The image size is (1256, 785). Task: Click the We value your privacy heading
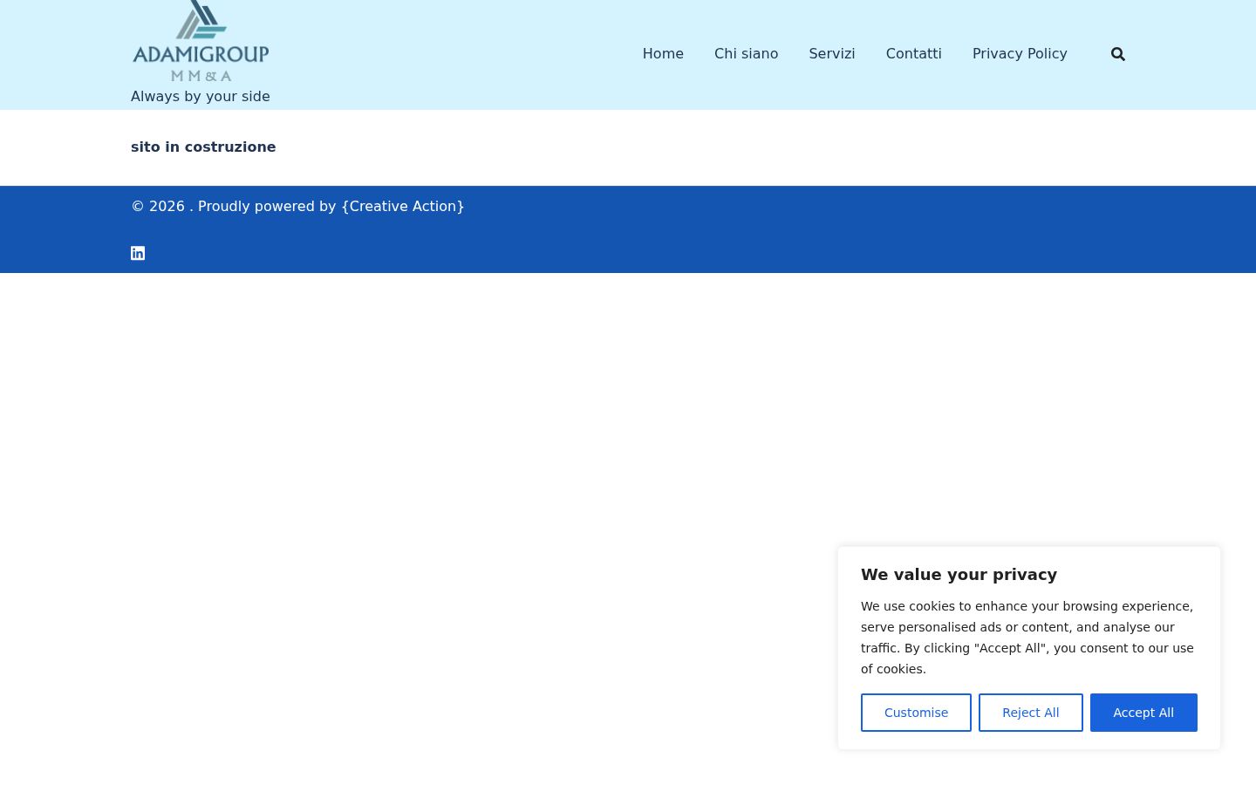pos(959,574)
